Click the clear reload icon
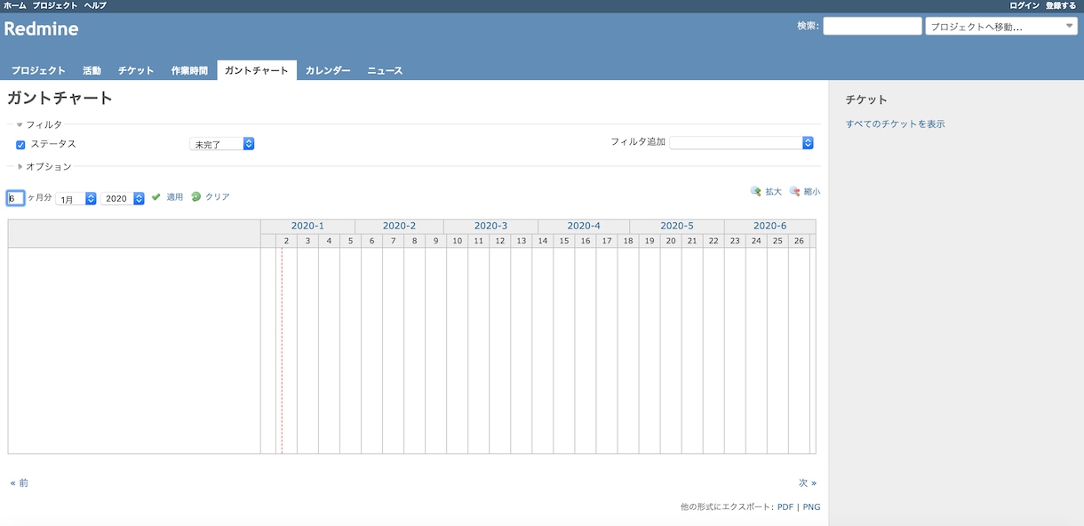 (x=196, y=196)
